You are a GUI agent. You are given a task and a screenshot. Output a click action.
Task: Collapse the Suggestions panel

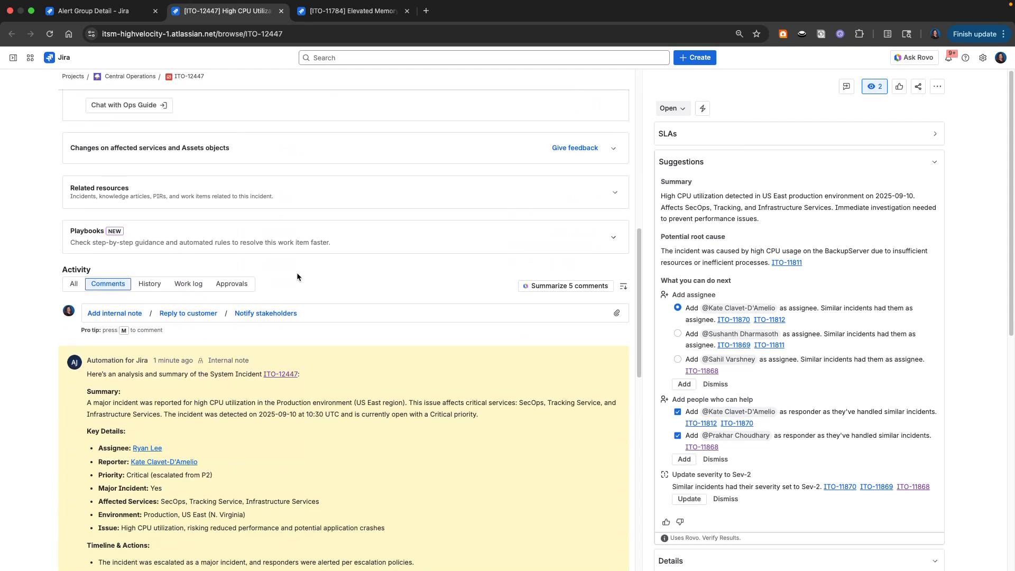point(935,162)
